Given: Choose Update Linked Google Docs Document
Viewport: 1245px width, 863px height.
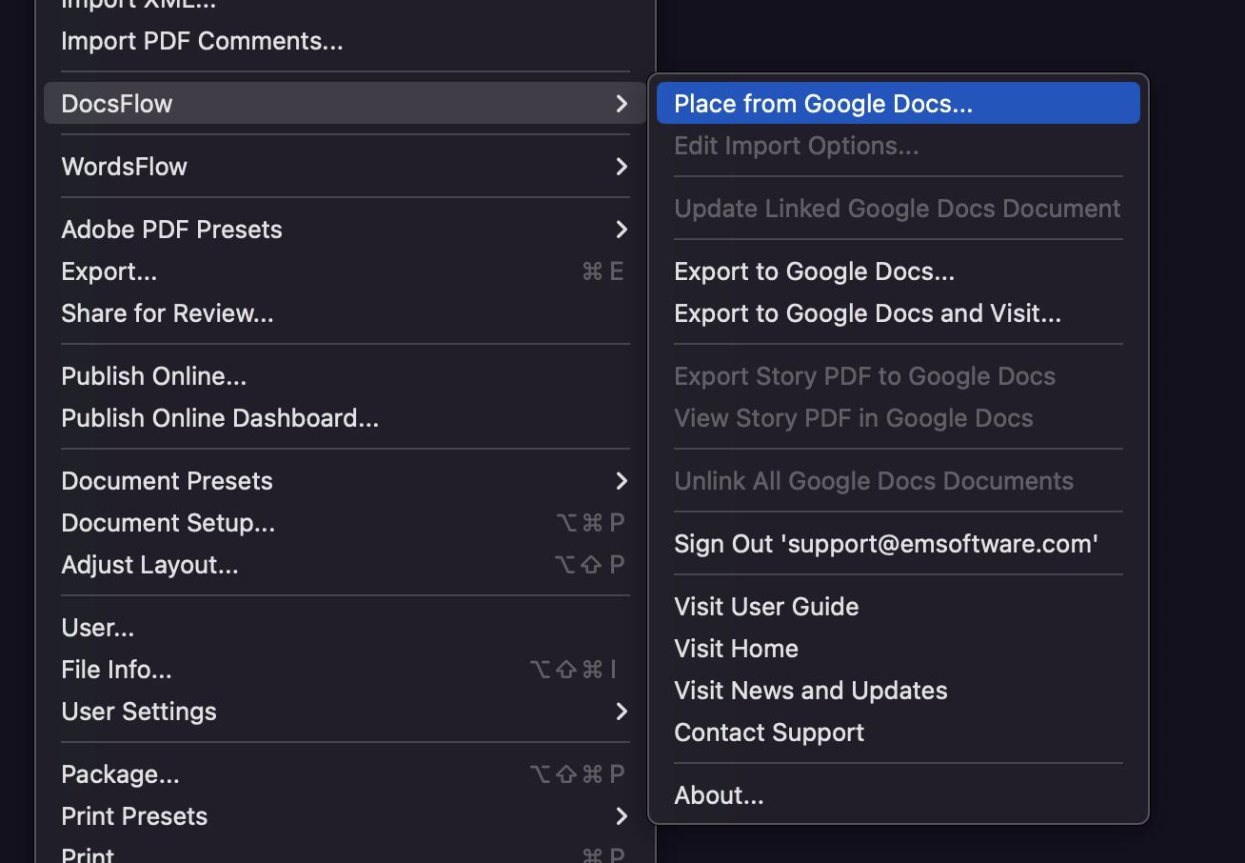Looking at the screenshot, I should pyautogui.click(x=899, y=209).
